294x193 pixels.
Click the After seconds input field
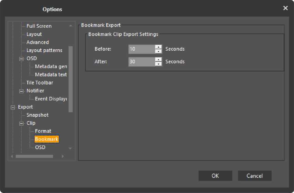coord(142,62)
